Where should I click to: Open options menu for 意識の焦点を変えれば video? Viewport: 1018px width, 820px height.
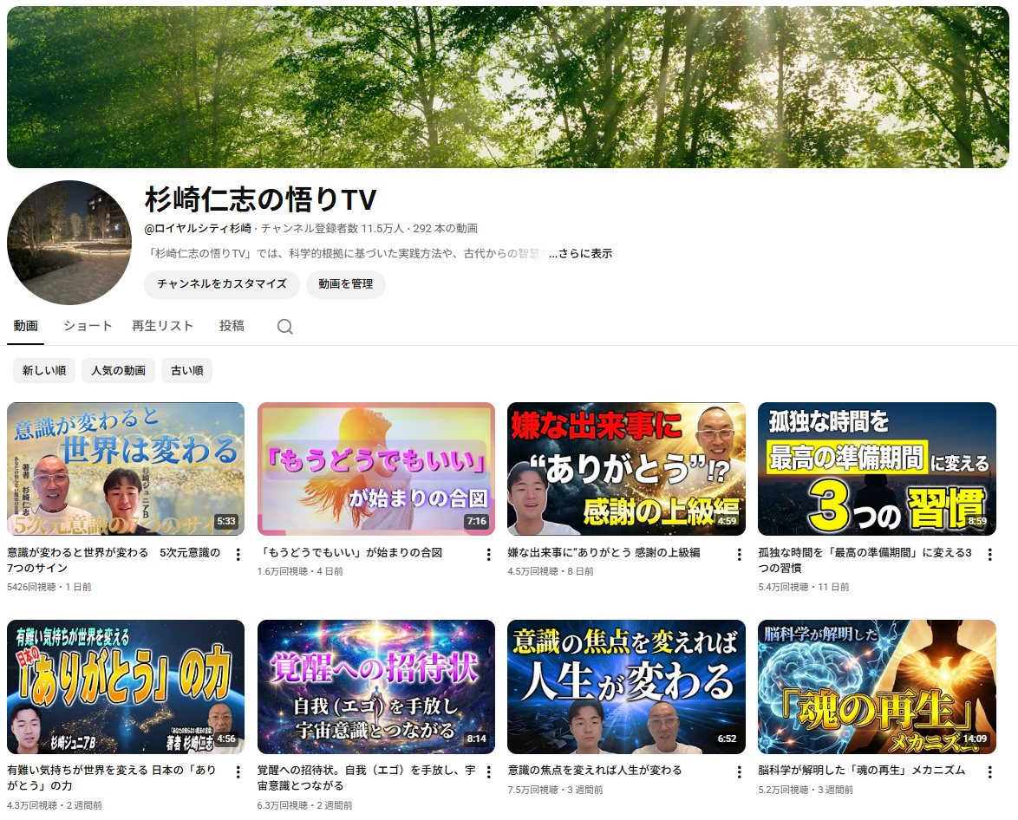click(x=741, y=772)
